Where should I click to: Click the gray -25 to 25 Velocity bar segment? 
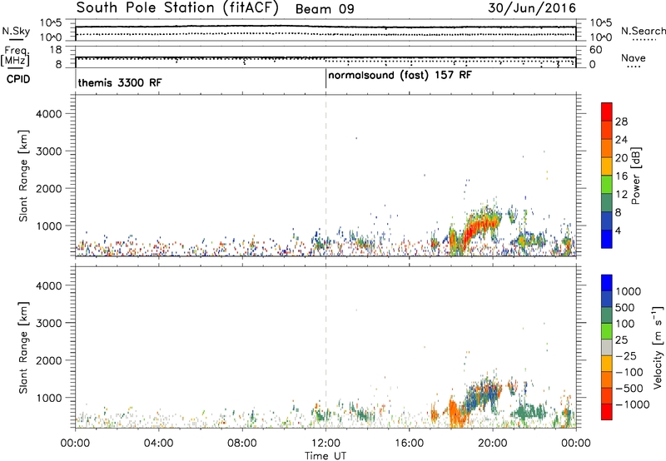click(607, 348)
